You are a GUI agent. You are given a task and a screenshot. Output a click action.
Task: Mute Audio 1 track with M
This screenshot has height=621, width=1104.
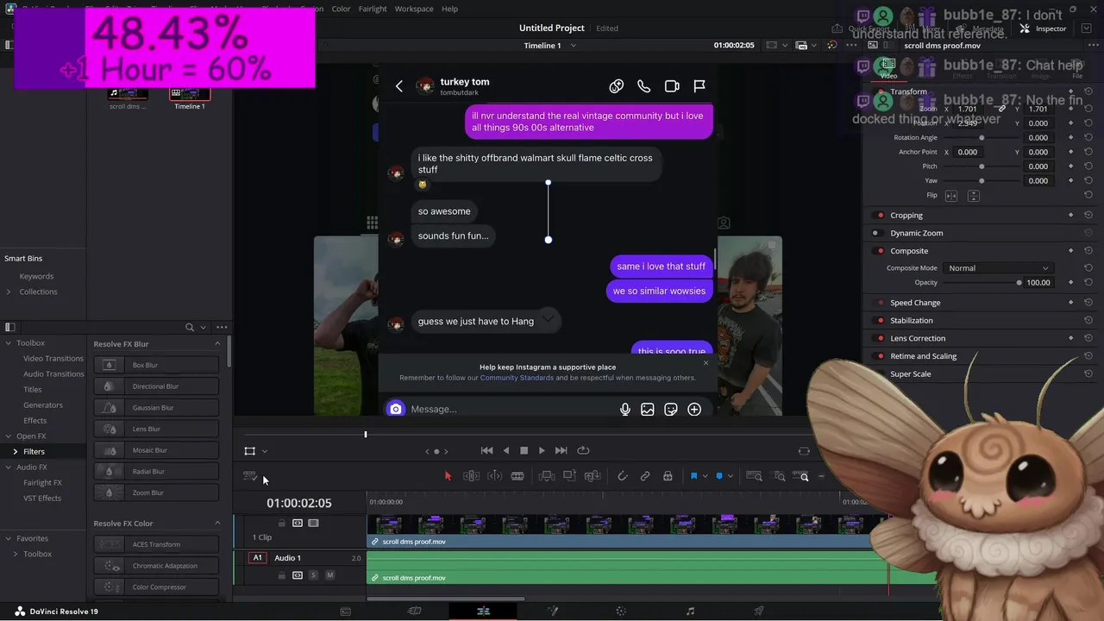point(329,575)
